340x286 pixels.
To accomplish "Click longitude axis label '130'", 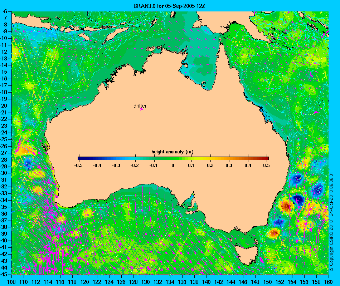I will pyautogui.click(x=146, y=282).
